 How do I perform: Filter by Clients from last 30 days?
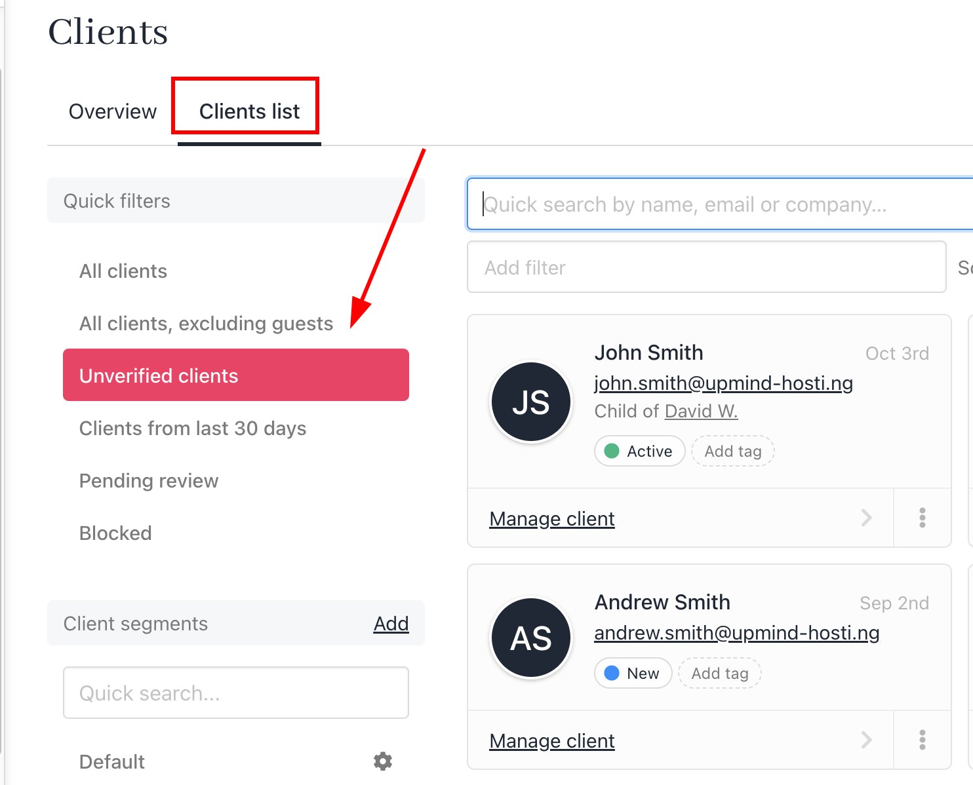pyautogui.click(x=193, y=428)
